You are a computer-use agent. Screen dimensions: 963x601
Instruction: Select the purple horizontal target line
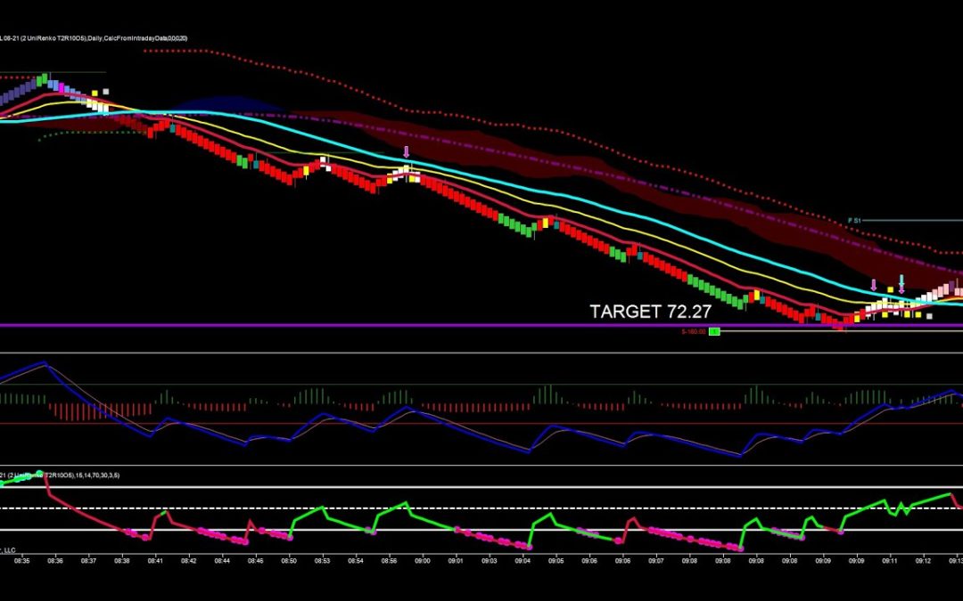(357, 325)
